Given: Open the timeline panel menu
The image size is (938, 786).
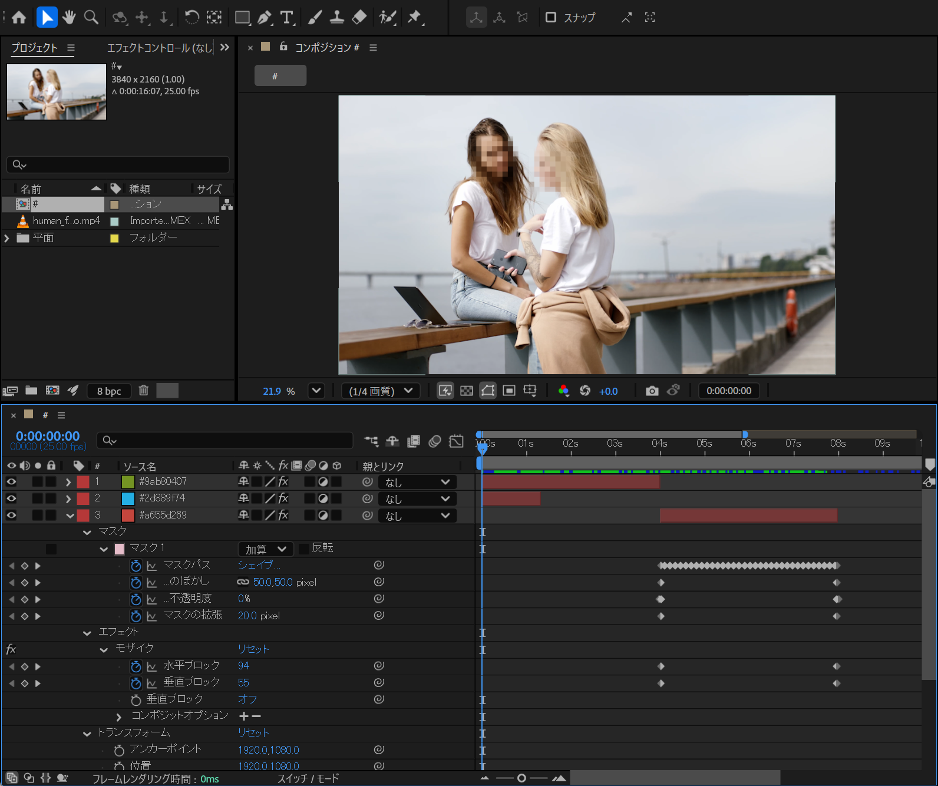Looking at the screenshot, I should [x=61, y=415].
